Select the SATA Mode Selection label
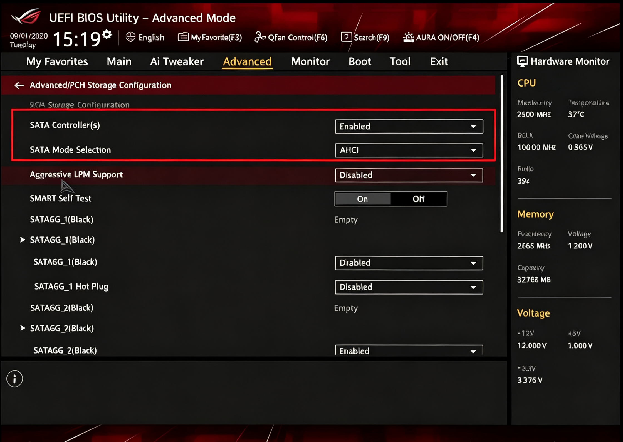The height and width of the screenshot is (442, 623). tap(70, 150)
